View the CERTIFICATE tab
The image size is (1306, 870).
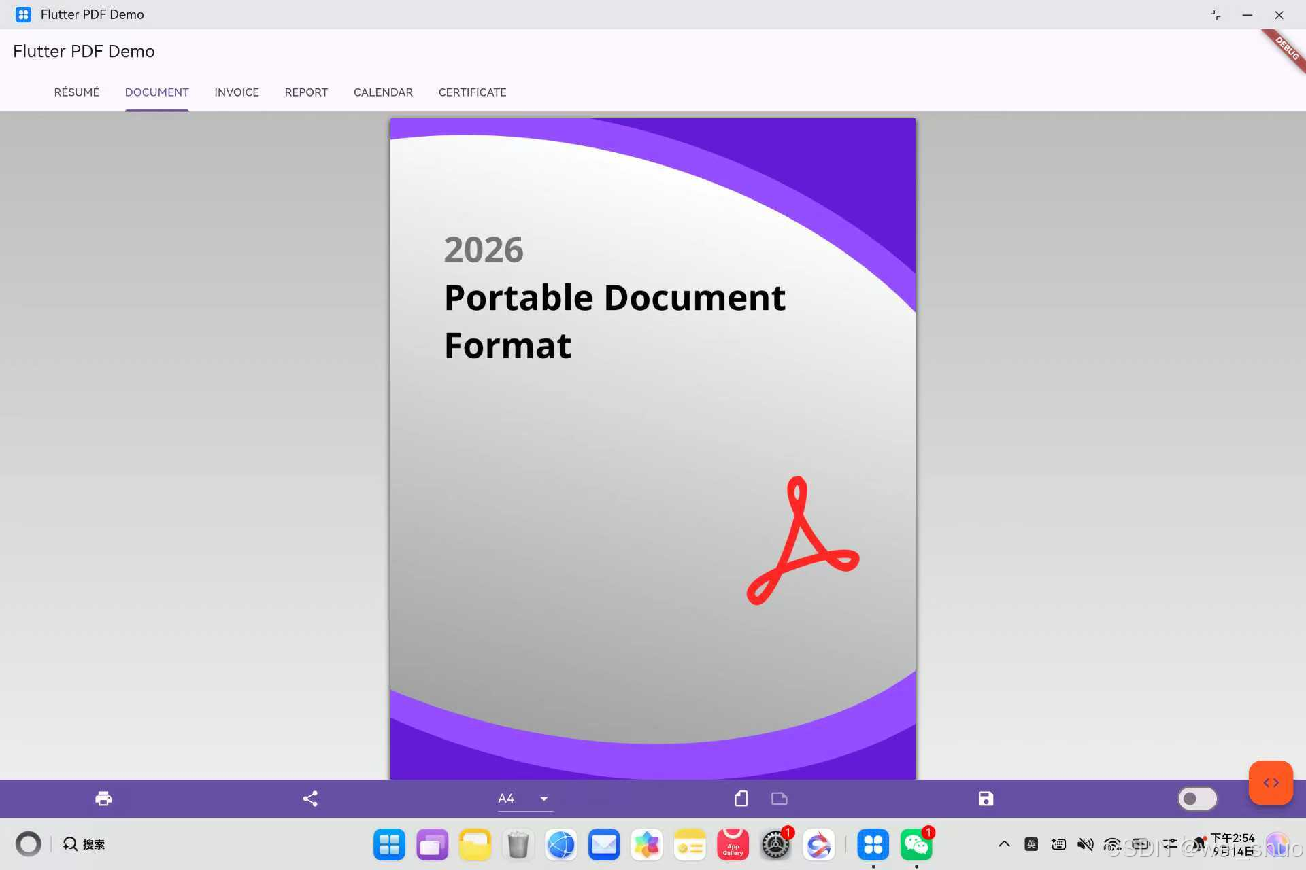point(473,92)
